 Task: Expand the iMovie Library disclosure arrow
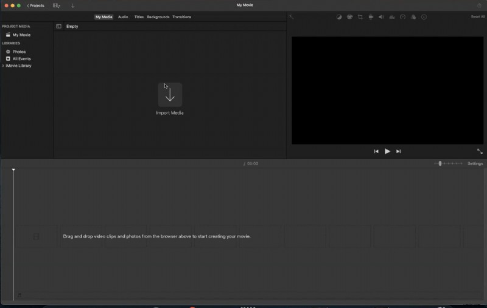click(3, 66)
